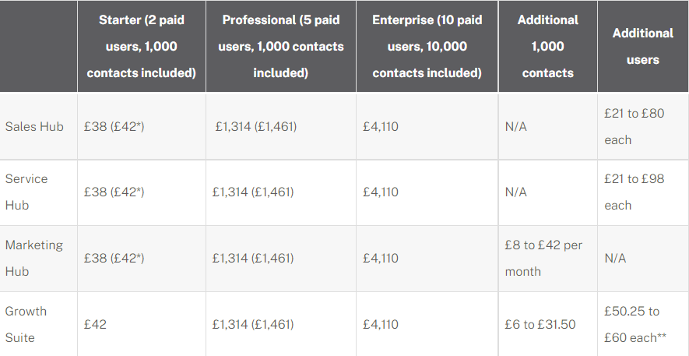Screen dimensions: 689x356
Task: Click the Service Hub row label
Action: 26,192
